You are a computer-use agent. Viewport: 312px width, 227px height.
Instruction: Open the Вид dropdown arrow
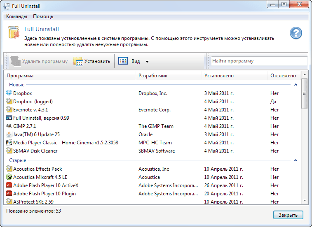[x=147, y=62]
